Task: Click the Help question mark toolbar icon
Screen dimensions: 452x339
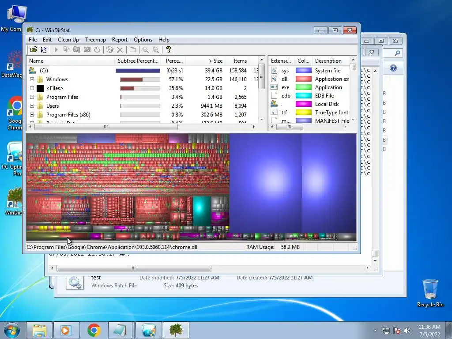Action: pos(169,49)
